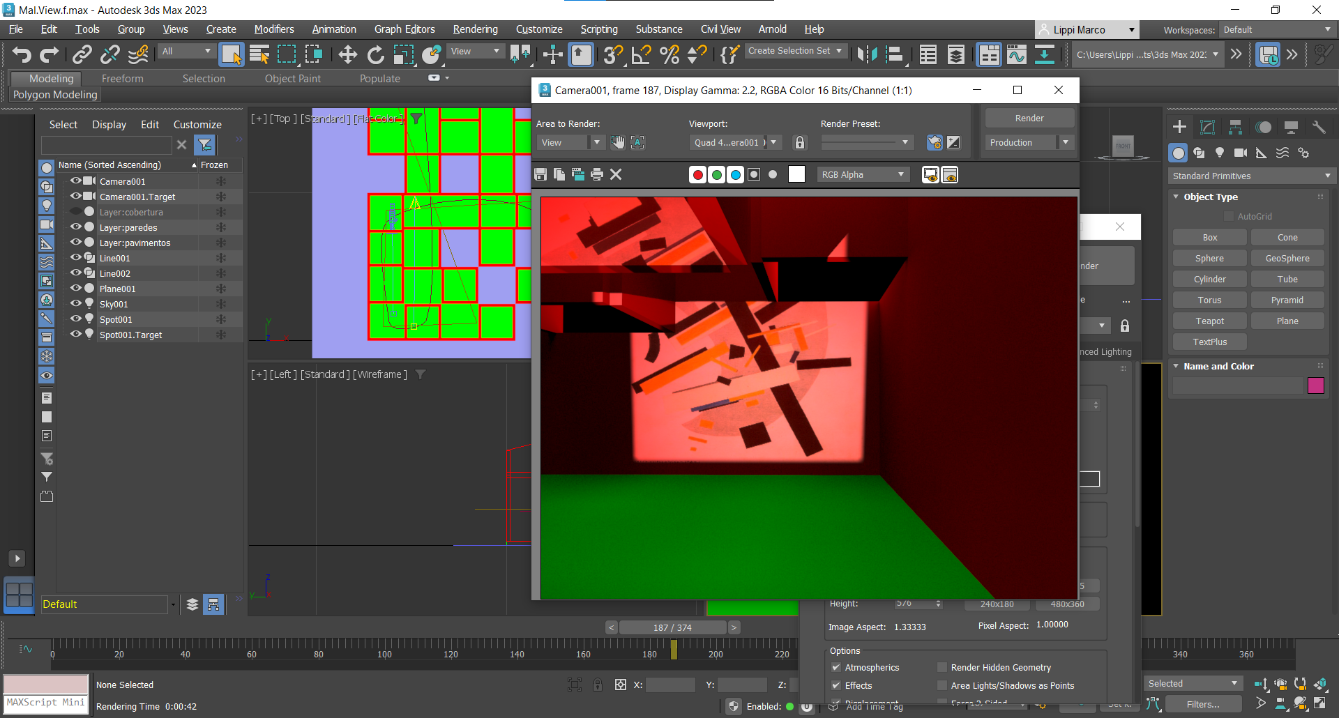Click the Align tool icon

click(x=895, y=54)
